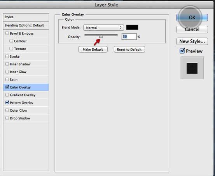Enable the Bevel & Emboss checkbox
The width and height of the screenshot is (215, 176).
[7, 33]
